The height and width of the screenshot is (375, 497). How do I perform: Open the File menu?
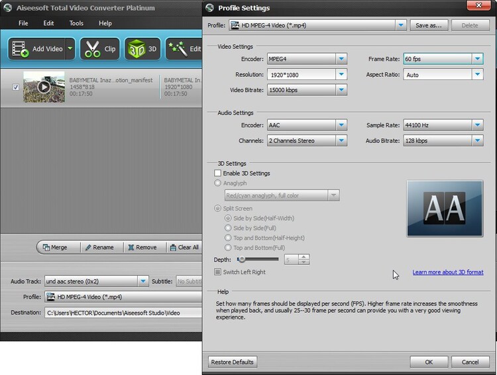point(23,23)
